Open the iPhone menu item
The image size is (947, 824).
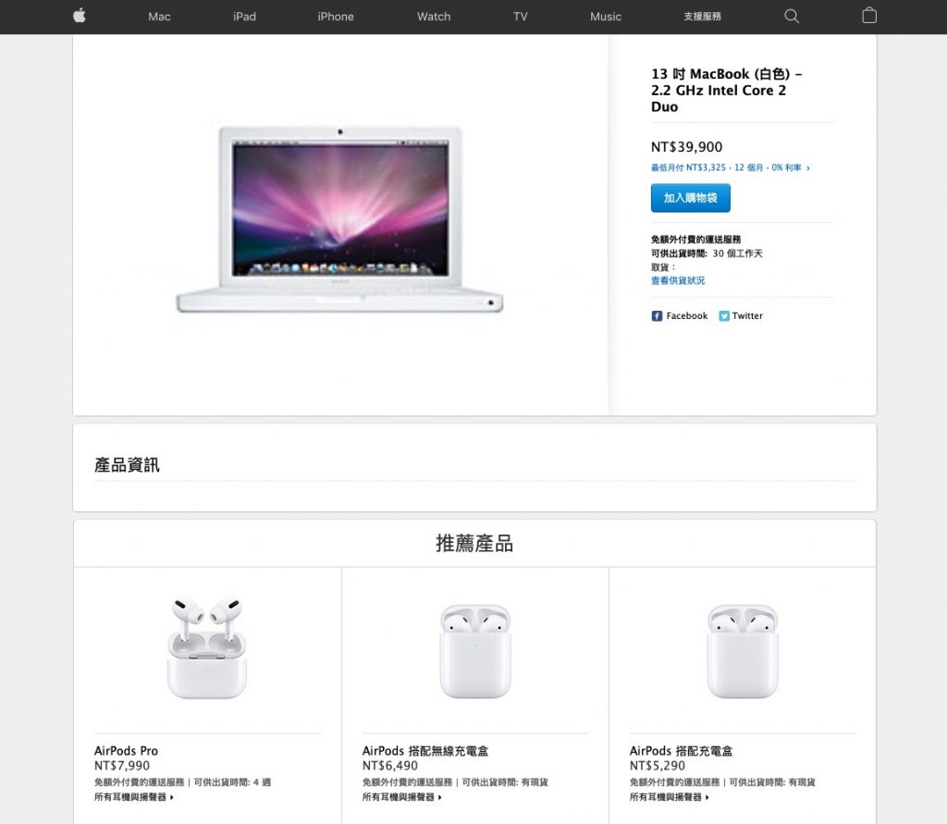coord(336,17)
